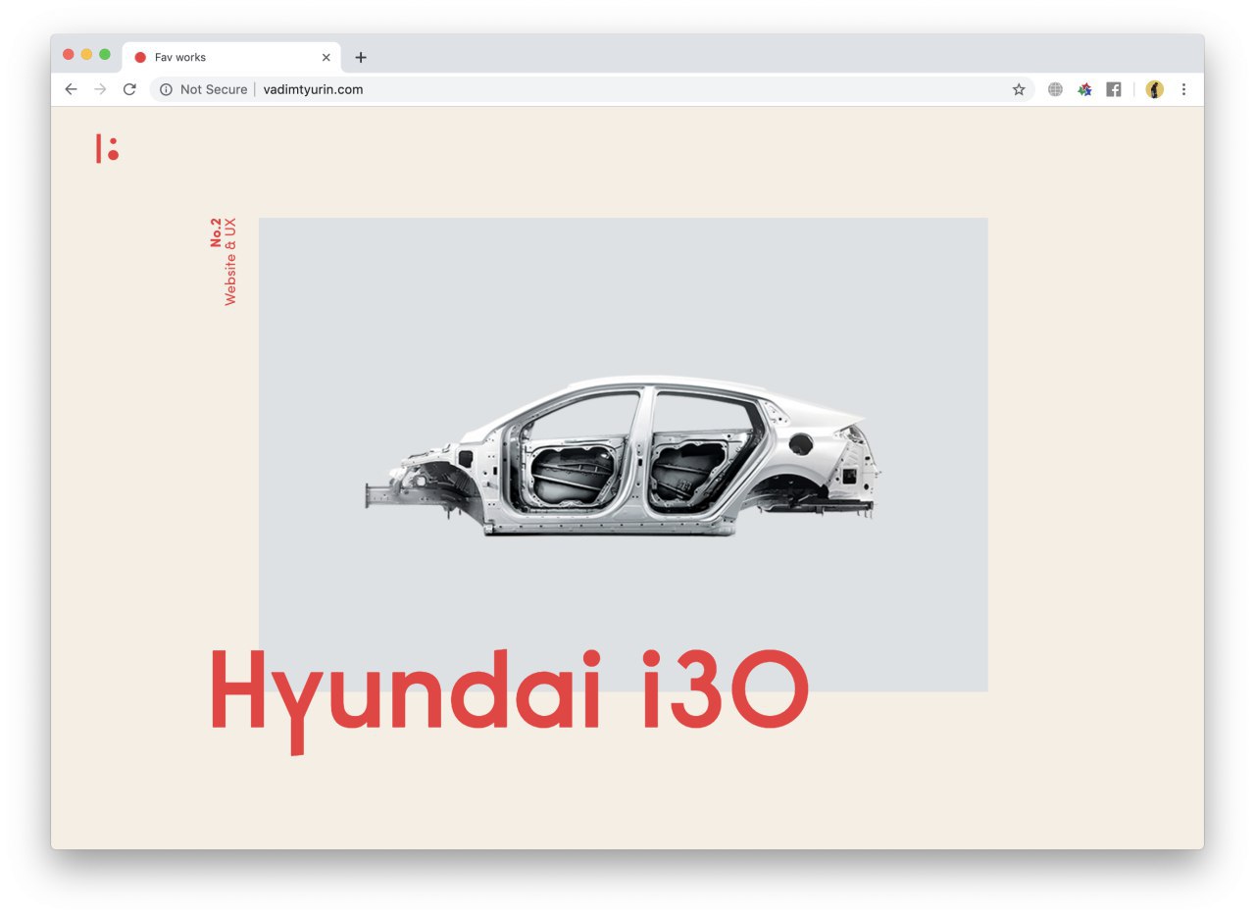This screenshot has height=917, width=1255.
Task: Click the No.2 project label
Action: [216, 232]
